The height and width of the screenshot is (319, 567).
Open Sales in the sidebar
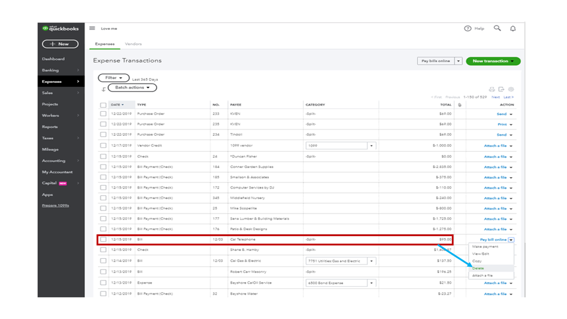[x=47, y=93]
